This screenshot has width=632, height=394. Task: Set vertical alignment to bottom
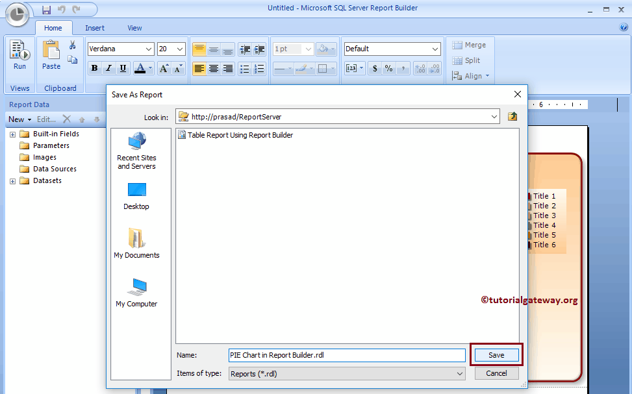coord(228,49)
